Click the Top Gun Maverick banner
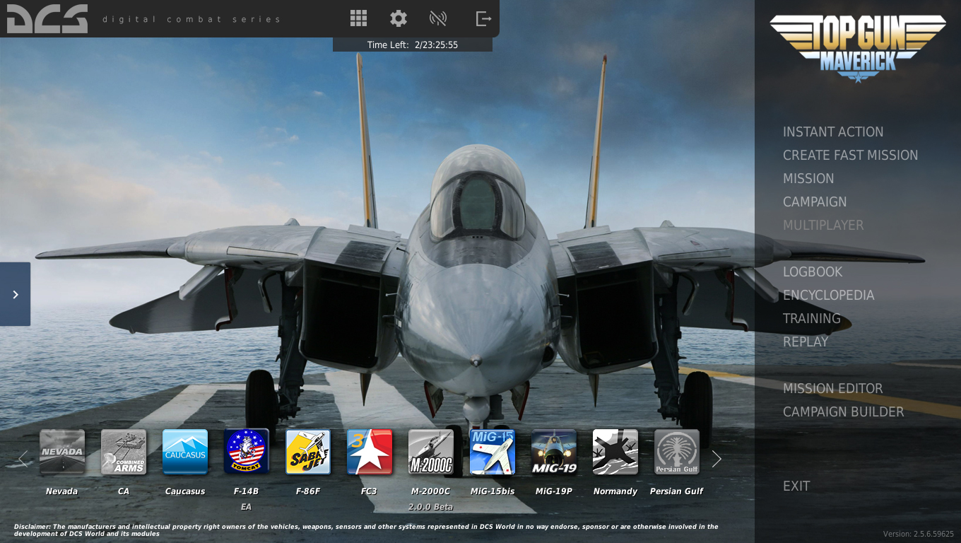 point(858,49)
